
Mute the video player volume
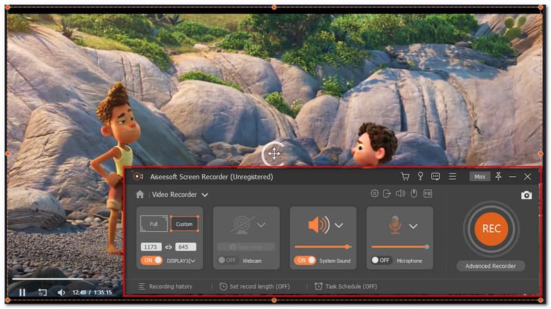pyautogui.click(x=61, y=292)
